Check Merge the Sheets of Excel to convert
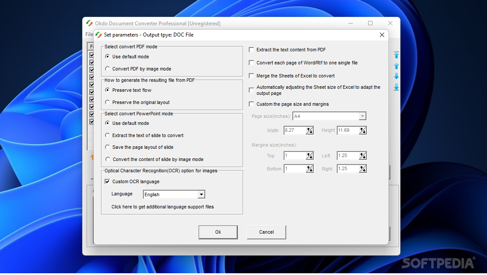Viewport: 487px width, 275px height. click(x=252, y=76)
